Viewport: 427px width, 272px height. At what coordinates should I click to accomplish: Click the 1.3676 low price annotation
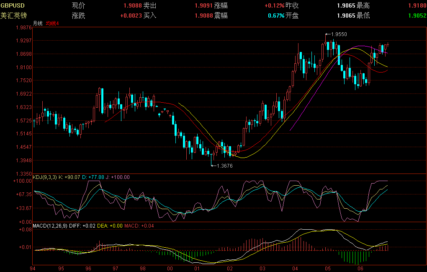tap(224, 166)
